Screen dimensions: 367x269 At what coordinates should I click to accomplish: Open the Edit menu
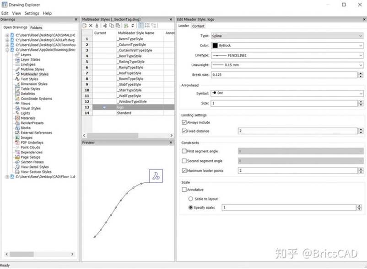(5, 13)
